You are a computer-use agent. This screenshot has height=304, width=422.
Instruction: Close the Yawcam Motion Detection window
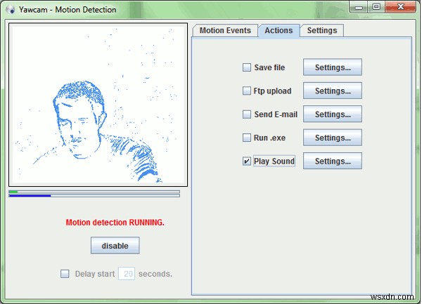coord(400,7)
